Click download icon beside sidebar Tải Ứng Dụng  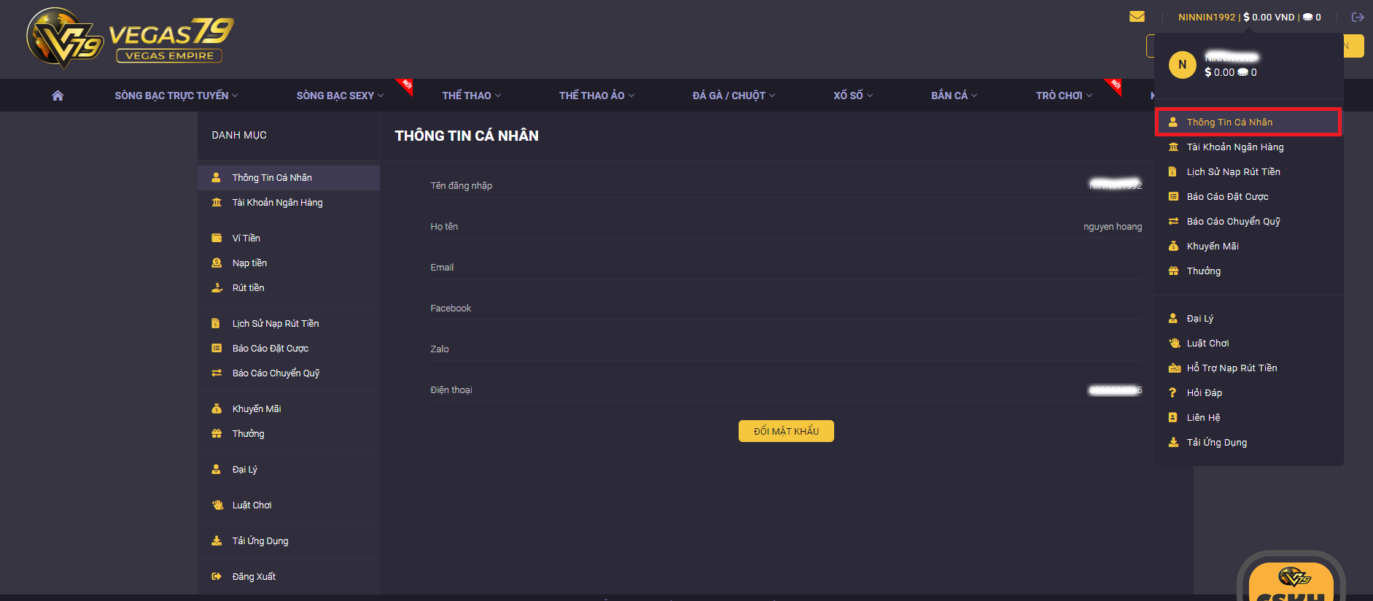pos(217,540)
